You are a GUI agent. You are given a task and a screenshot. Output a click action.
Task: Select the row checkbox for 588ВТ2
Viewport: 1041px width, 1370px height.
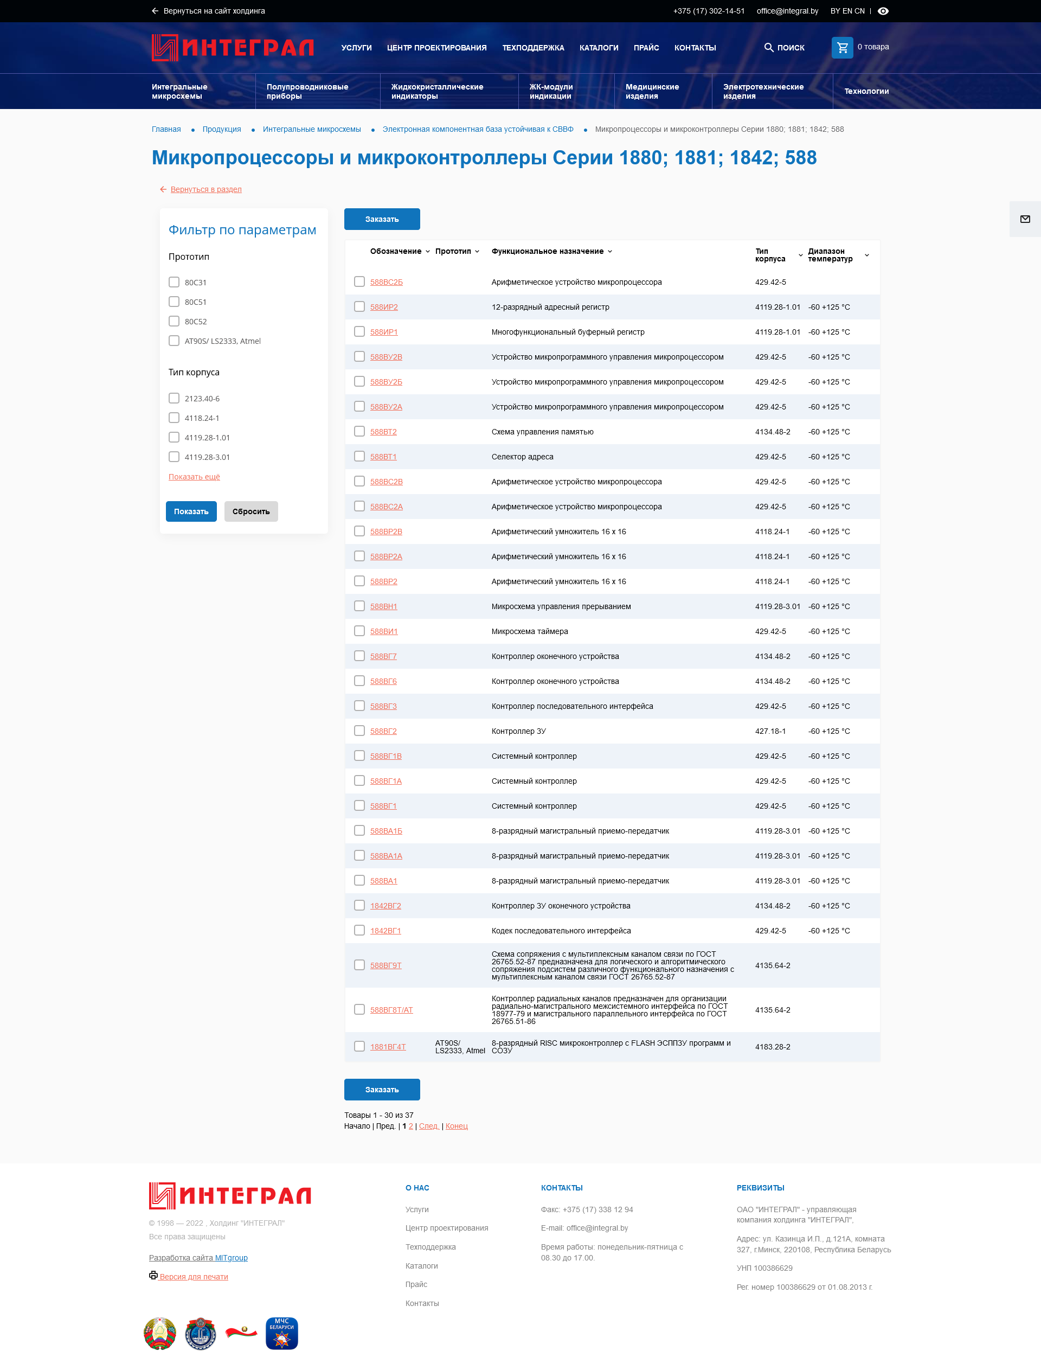pyautogui.click(x=359, y=432)
